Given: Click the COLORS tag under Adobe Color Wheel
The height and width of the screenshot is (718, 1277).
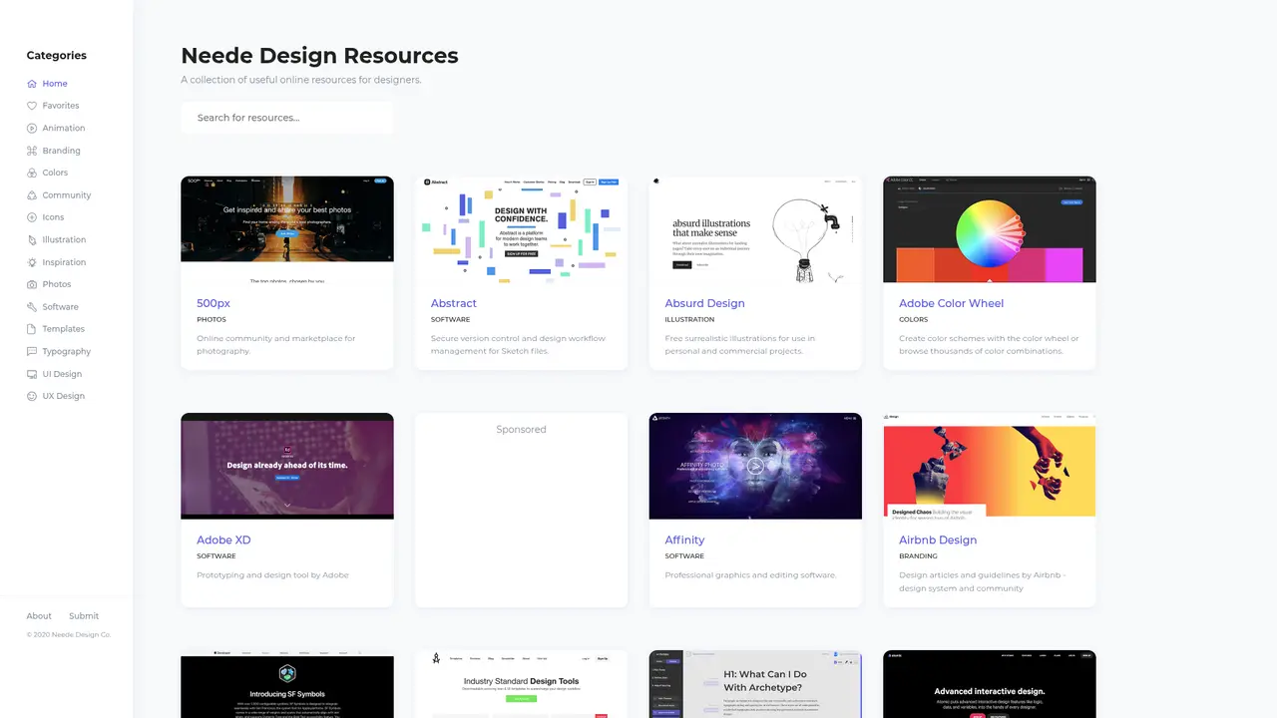Looking at the screenshot, I should click(914, 320).
